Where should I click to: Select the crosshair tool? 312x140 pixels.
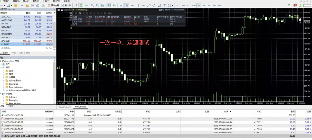[132, 5]
